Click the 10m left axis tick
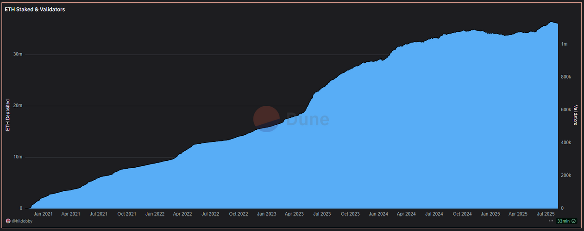This screenshot has width=584, height=231. [18, 157]
